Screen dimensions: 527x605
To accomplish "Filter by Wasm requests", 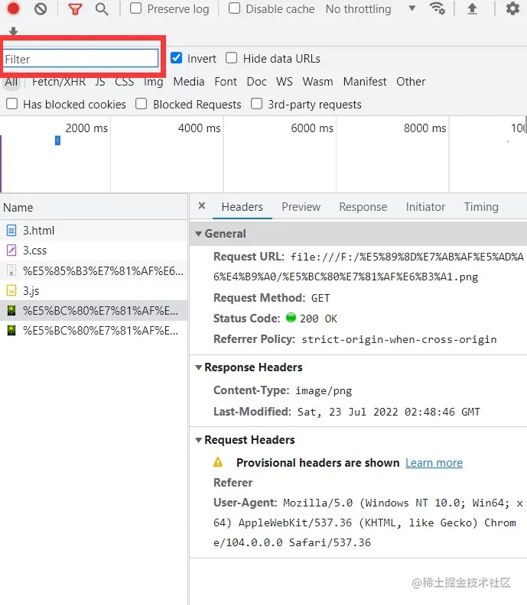I will pos(317,82).
